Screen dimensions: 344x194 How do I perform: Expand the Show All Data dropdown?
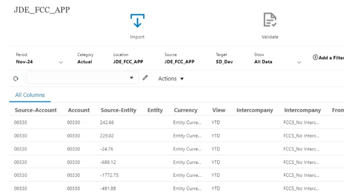click(299, 63)
